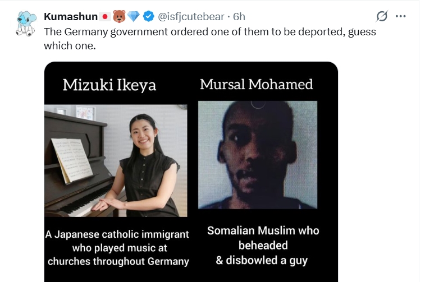The height and width of the screenshot is (282, 425).
Task: Open the Kumashun display name link
Action: (70, 17)
